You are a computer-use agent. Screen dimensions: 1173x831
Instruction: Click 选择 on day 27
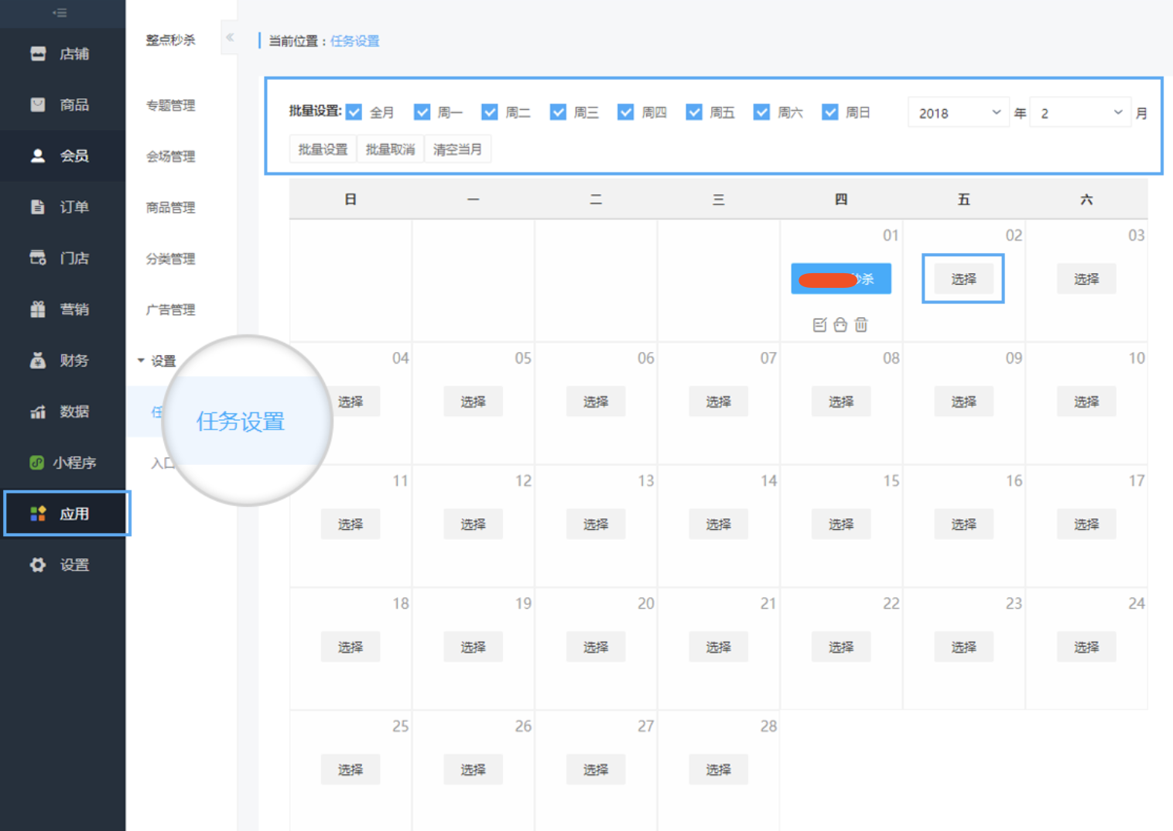[x=596, y=769]
